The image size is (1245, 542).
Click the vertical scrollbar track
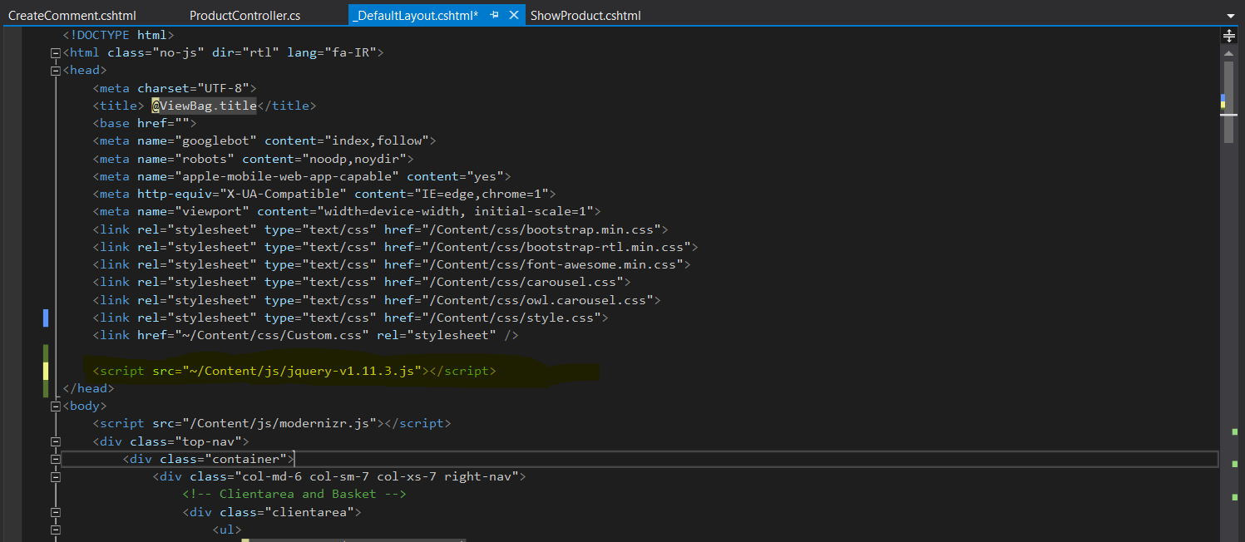1228,333
